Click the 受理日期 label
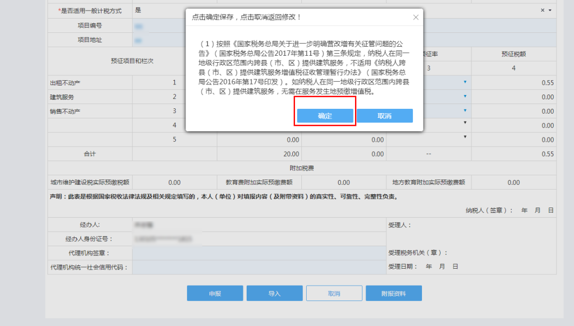This screenshot has width=574, height=326. point(403,267)
